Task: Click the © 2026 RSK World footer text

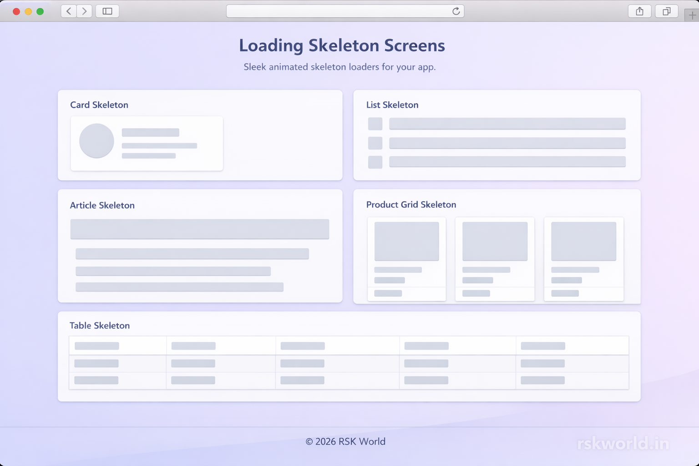Action: coord(346,441)
